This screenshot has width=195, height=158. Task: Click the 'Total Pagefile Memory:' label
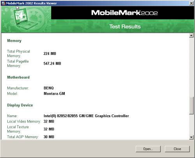point(18,63)
